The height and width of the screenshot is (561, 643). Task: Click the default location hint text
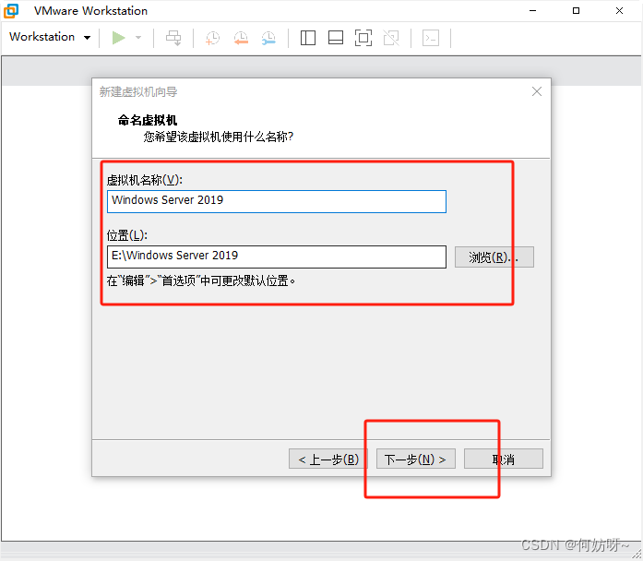click(x=201, y=280)
